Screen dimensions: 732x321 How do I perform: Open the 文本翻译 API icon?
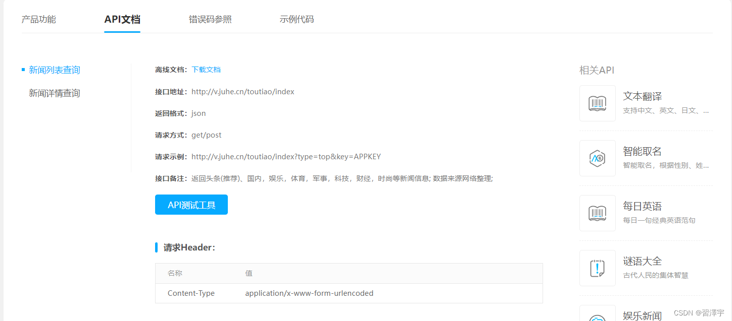(598, 103)
